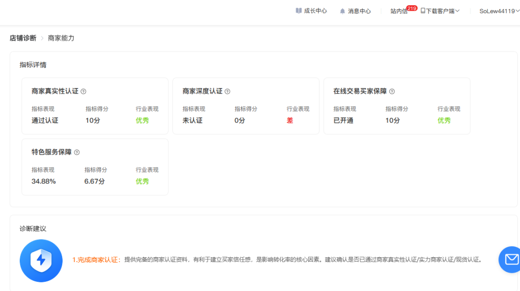Open help tooltip beside 在线交易买家保障
The width and height of the screenshot is (520, 291).
(392, 91)
